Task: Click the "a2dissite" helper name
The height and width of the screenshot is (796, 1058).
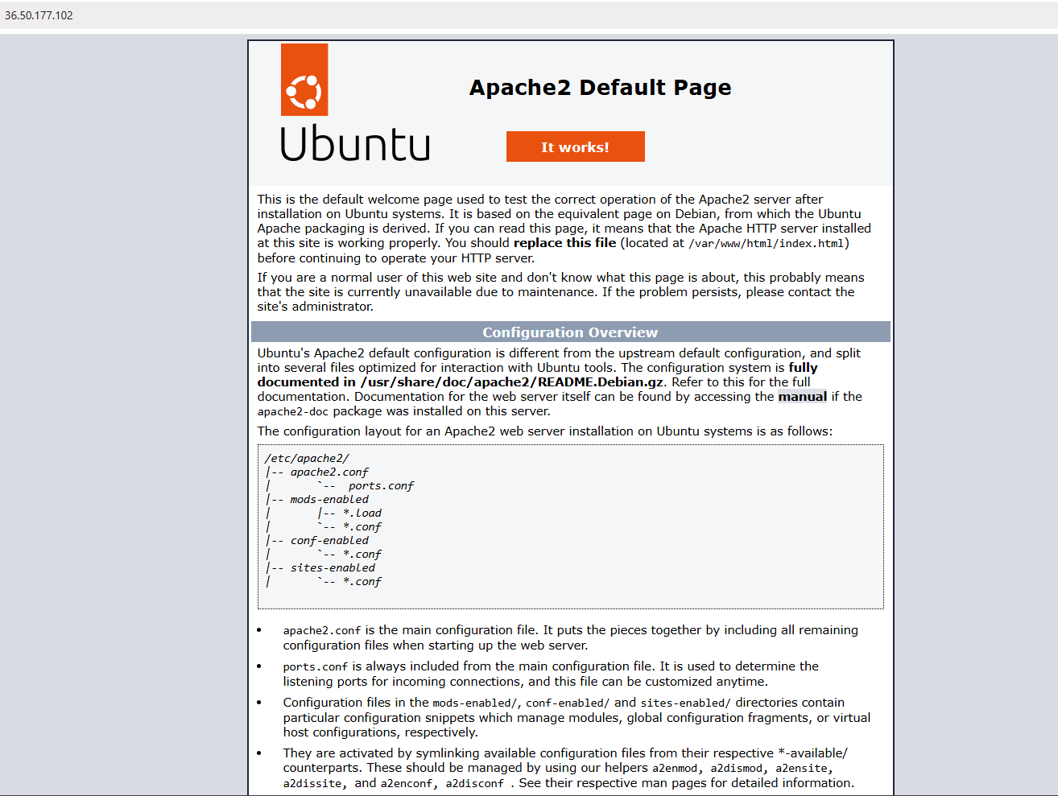Action: pos(312,784)
